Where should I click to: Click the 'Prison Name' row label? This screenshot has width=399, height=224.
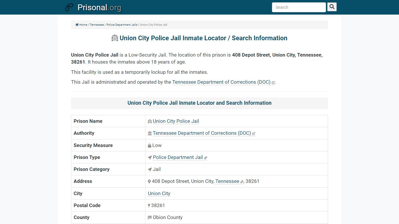[88, 121]
